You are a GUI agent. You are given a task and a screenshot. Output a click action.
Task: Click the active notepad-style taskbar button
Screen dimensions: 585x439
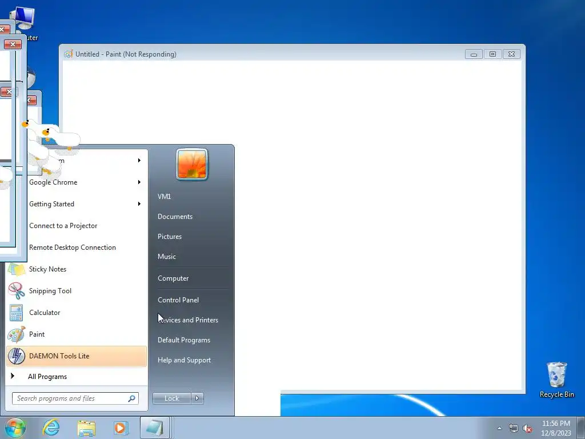coord(155,428)
